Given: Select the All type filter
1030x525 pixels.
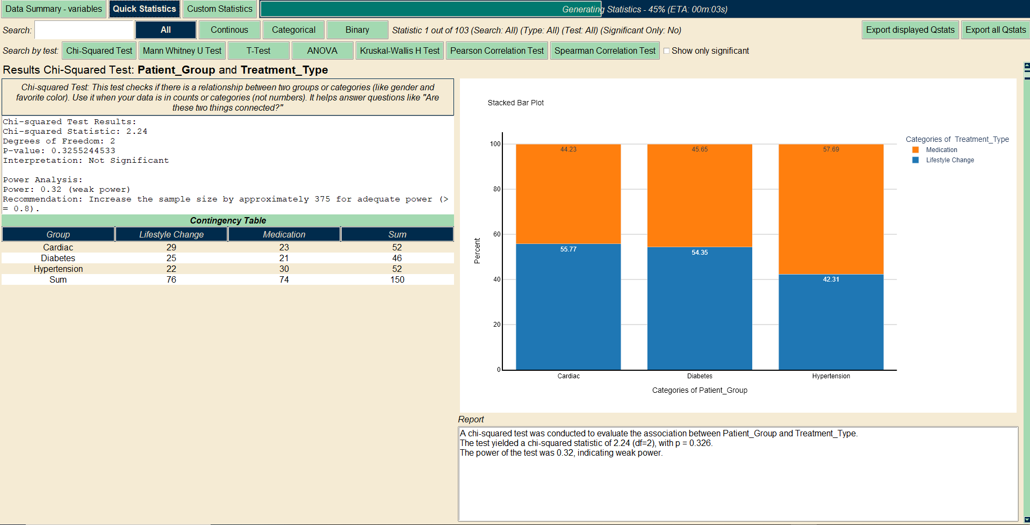Looking at the screenshot, I should tap(165, 30).
